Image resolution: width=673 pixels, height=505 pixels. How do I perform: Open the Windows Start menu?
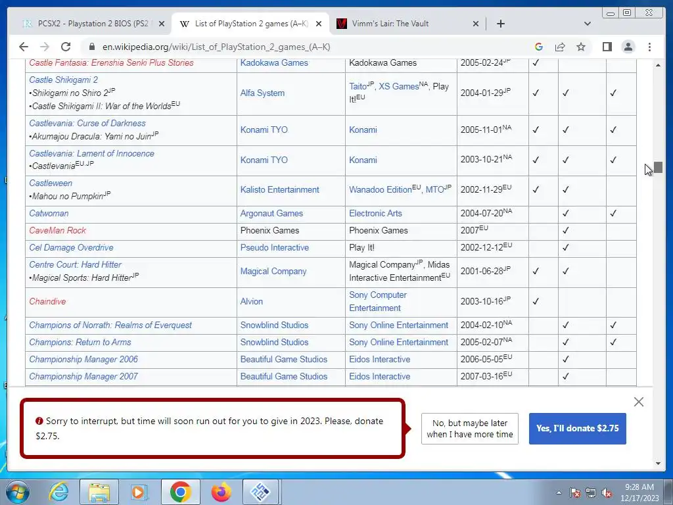(x=17, y=492)
